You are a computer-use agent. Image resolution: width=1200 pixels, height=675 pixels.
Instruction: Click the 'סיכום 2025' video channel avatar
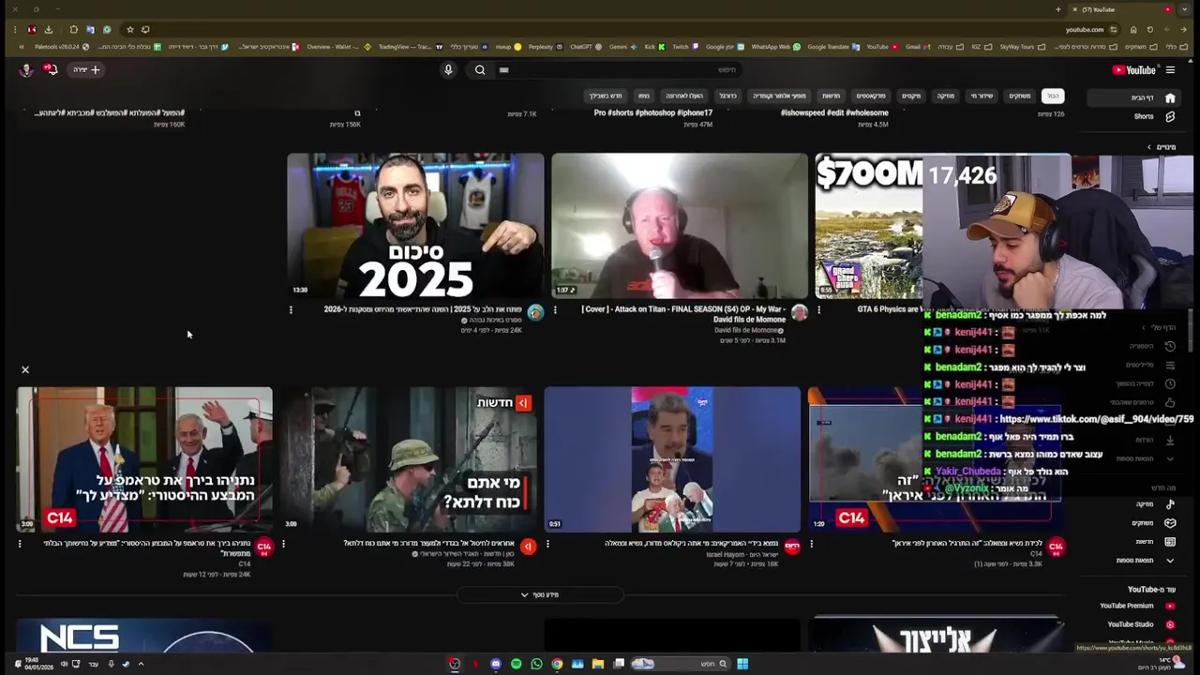tap(535, 312)
